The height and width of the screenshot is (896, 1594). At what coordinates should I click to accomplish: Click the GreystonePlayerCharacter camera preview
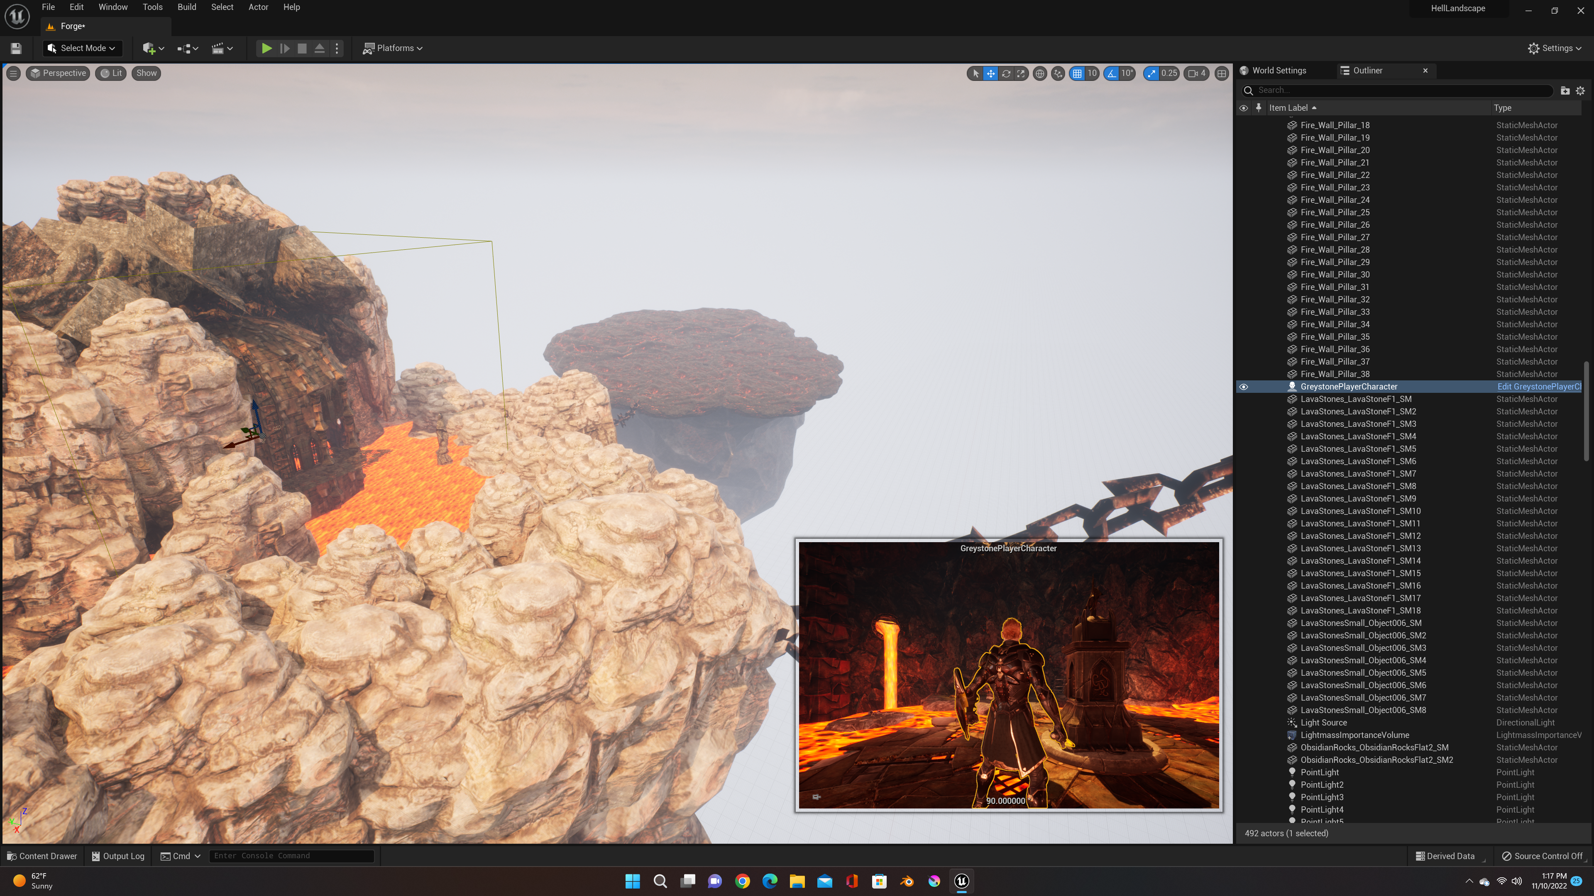1009,675
